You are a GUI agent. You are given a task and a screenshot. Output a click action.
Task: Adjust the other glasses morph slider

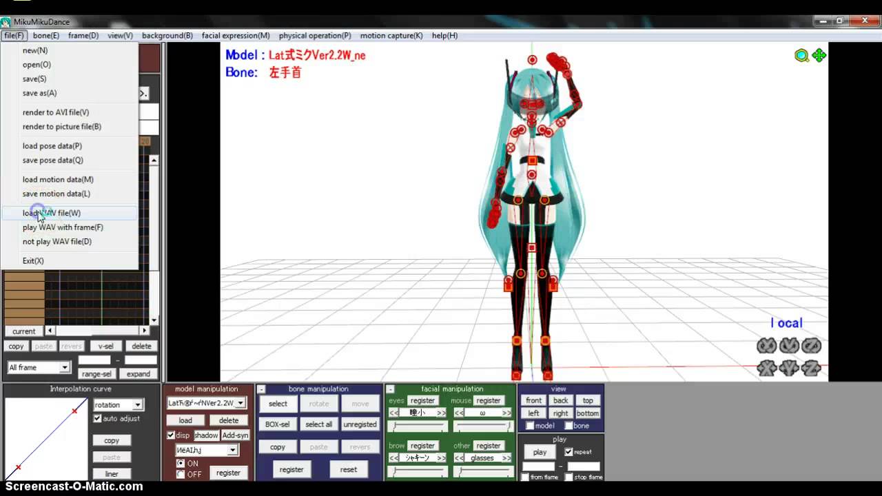[x=482, y=472]
